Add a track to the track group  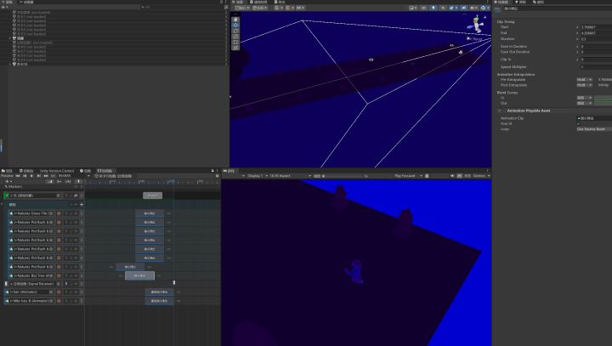[x=82, y=204]
